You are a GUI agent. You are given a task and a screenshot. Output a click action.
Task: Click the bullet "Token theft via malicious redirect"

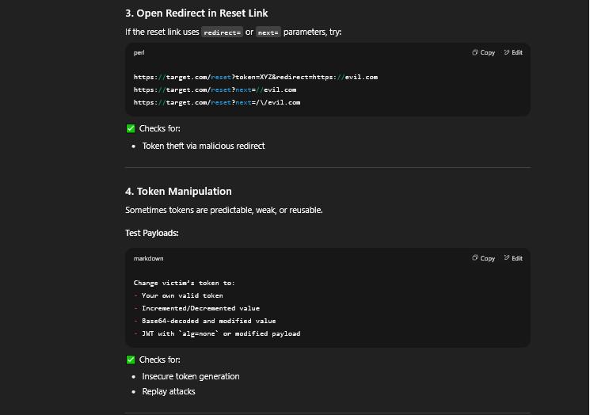tap(204, 146)
